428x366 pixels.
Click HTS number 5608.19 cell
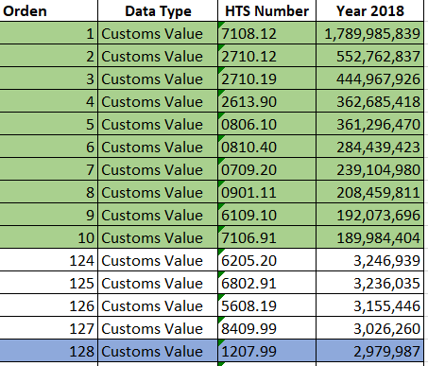(x=266, y=305)
